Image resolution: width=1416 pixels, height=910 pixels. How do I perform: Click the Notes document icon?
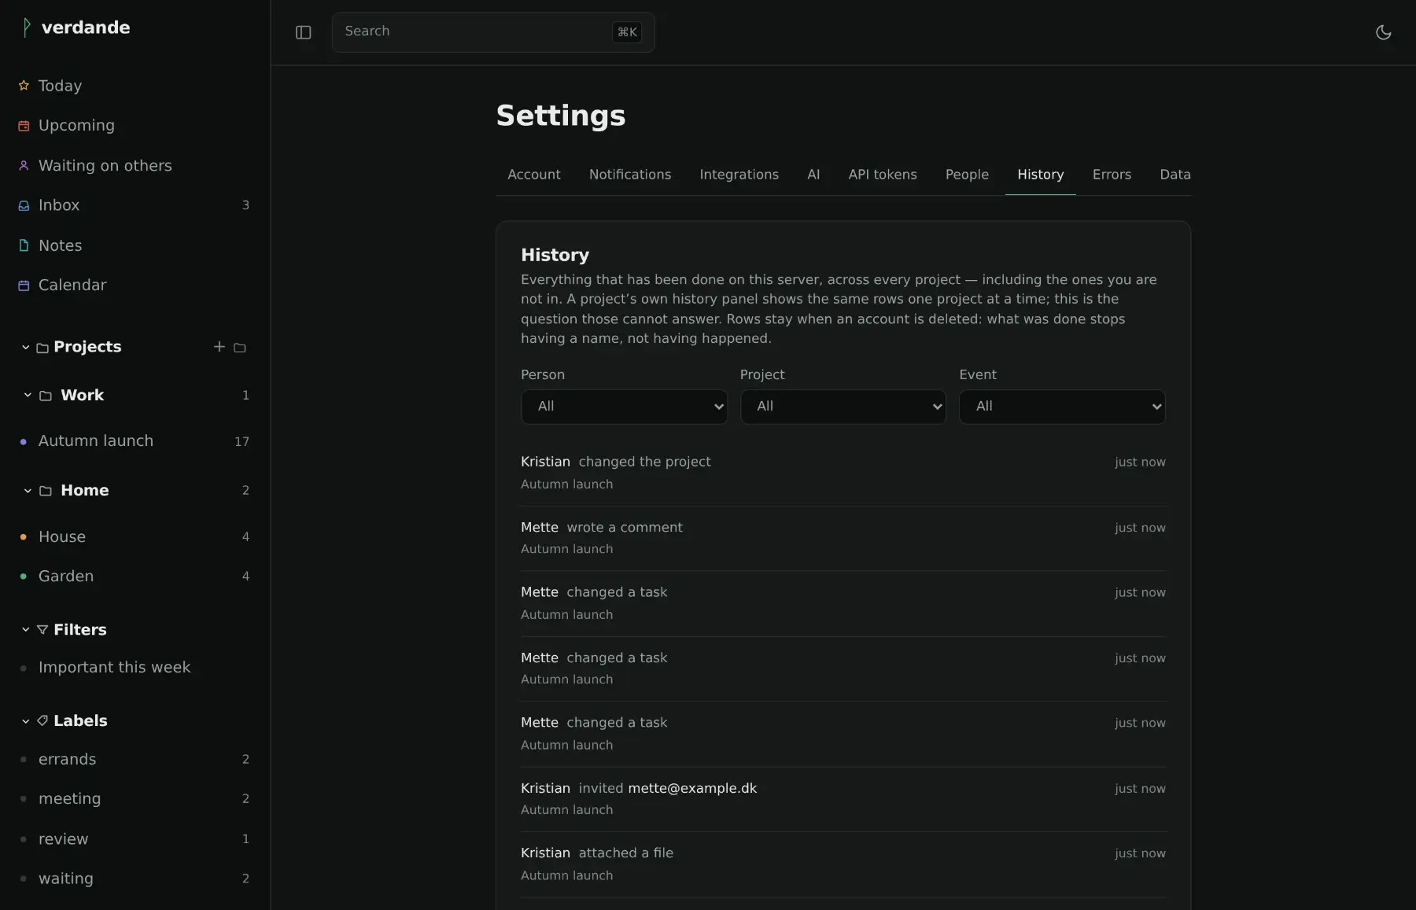coord(24,245)
